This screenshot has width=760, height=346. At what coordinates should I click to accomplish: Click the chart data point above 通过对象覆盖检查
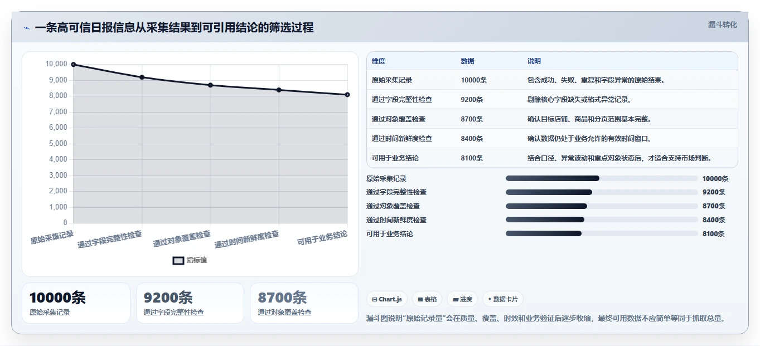point(210,85)
